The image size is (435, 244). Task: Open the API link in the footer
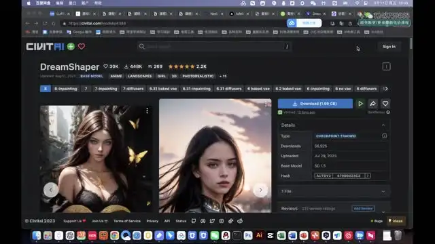[167, 221]
